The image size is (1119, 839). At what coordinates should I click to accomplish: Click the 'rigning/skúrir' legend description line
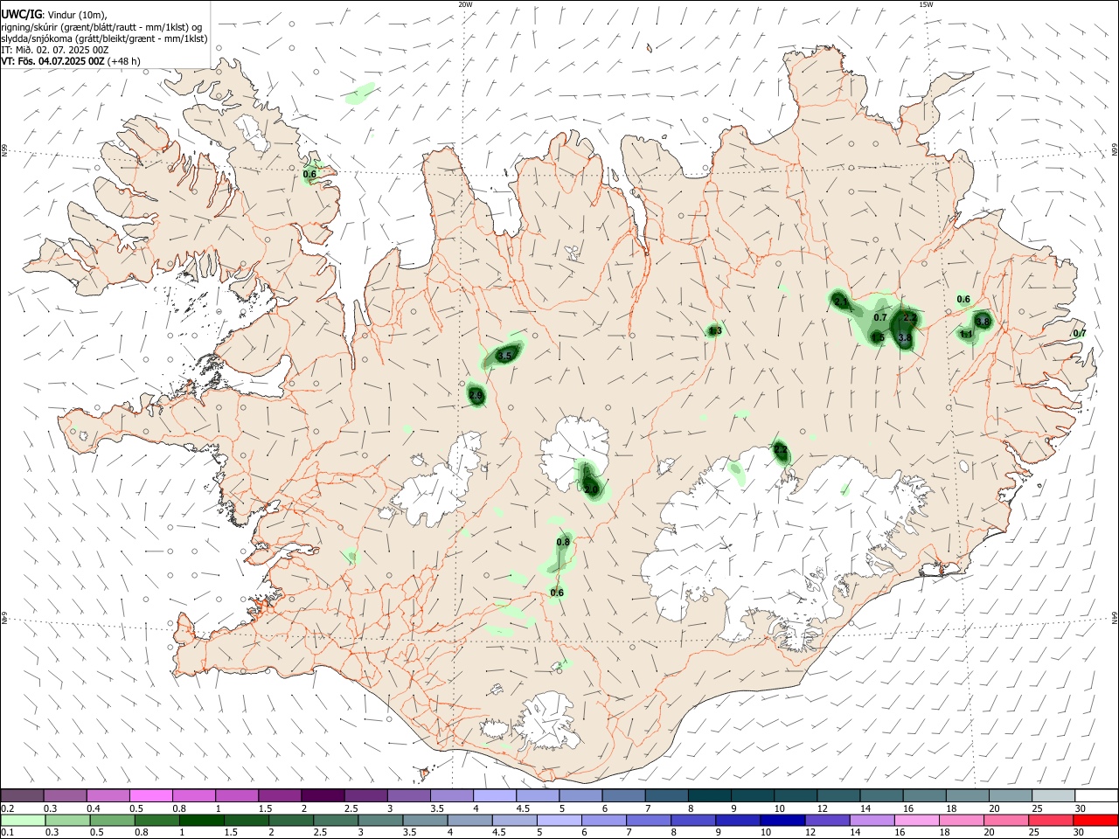point(101,27)
